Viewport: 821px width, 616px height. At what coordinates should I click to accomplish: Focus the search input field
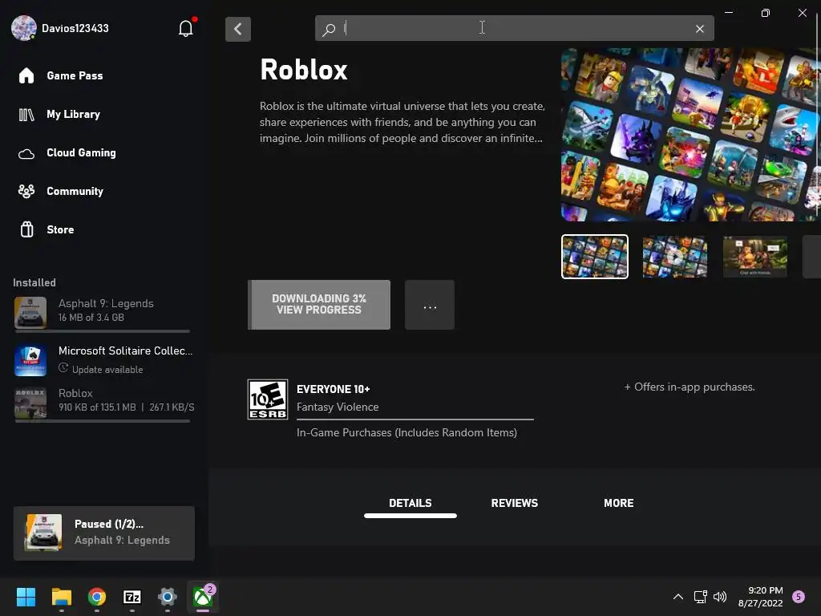click(516, 28)
